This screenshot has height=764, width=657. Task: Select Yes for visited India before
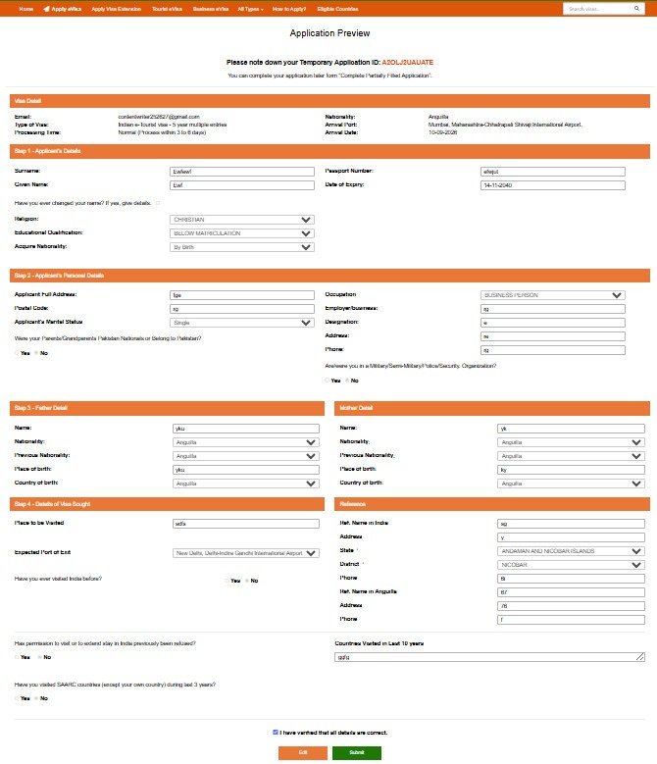[227, 581]
